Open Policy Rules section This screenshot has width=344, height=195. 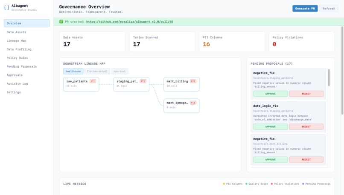(17, 58)
